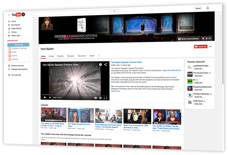Toggle closed captions on the player
This screenshot has height=155, width=228.
click(96, 98)
